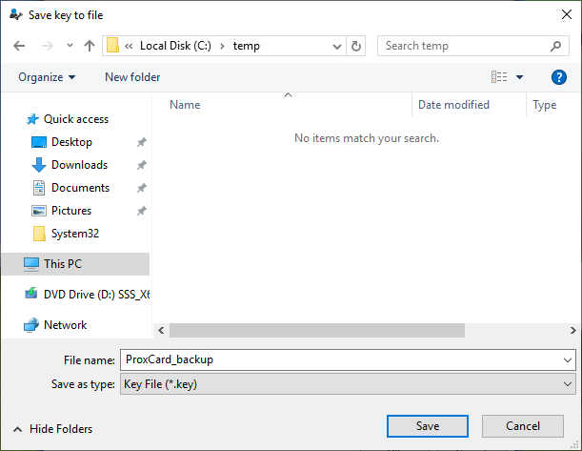582x451 pixels.
Task: Click pin icon beside Downloads
Action: (141, 165)
